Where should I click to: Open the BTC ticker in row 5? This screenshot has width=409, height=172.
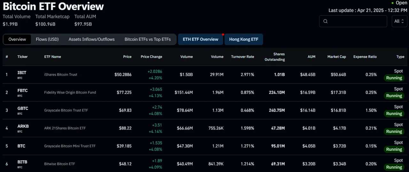coord(21,146)
